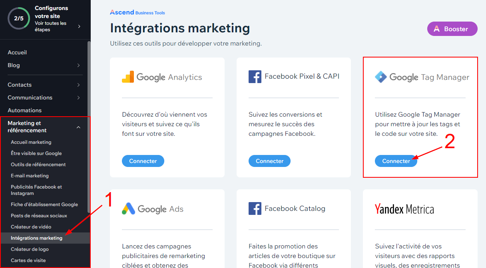Screen dimensions: 486x268
Task: Open Outils de référencement menu item
Action: point(38,165)
